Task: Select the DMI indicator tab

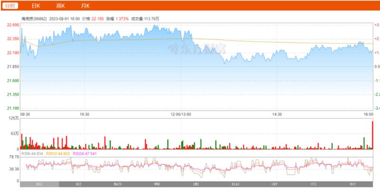Action: pyautogui.click(x=196, y=184)
